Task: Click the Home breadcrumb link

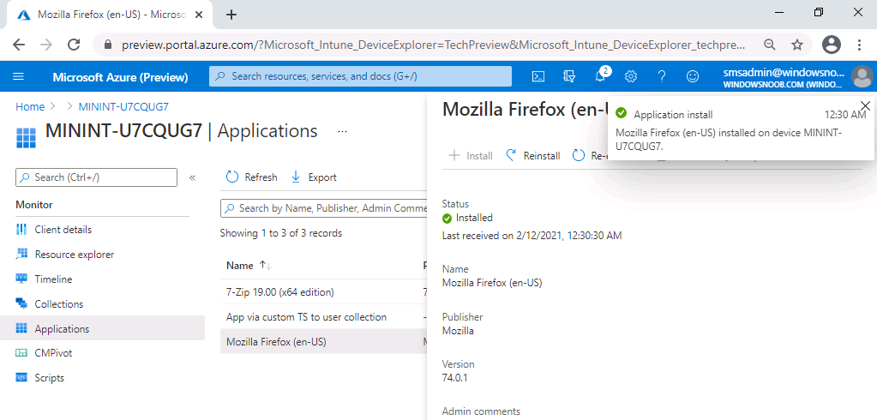Action: (x=30, y=106)
